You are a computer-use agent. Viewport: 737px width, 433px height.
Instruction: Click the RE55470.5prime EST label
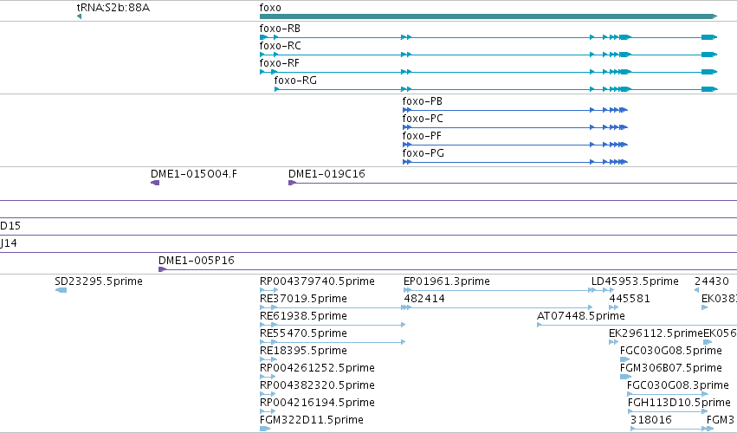(303, 333)
